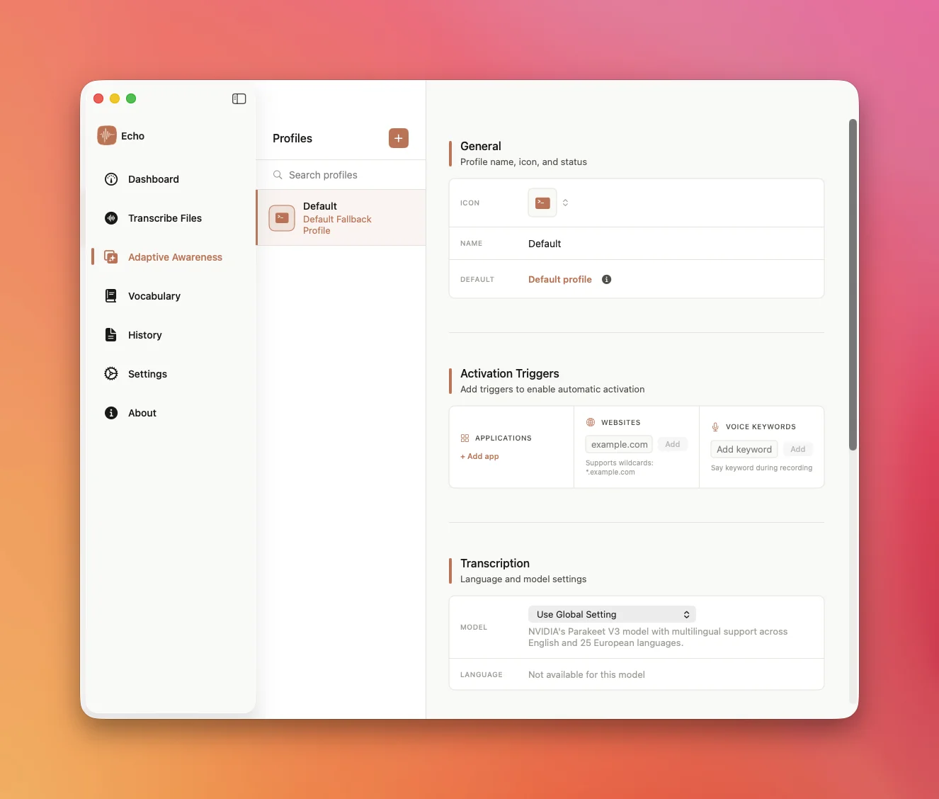Click the 'Supports wildcards' hint text
The width and height of the screenshot is (939, 799).
click(619, 467)
